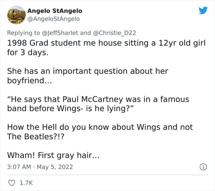
Task: Visit the @Christie_D22 mention
Action: click(x=115, y=33)
